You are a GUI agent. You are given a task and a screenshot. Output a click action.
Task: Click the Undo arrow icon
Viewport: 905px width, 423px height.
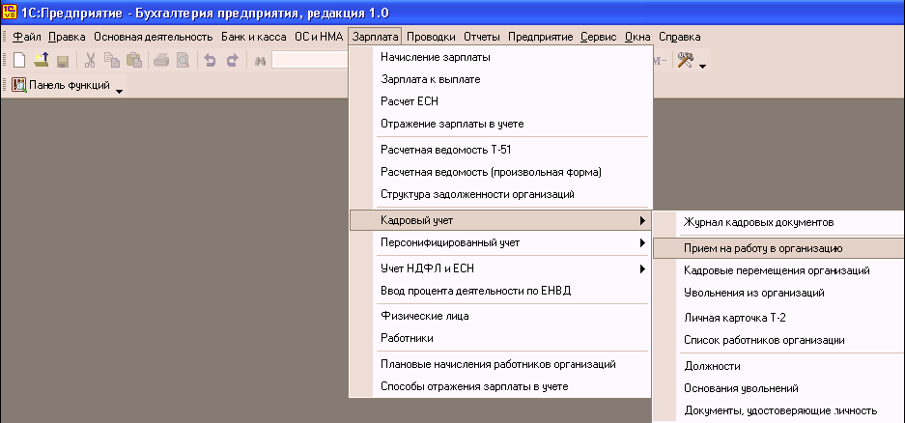pyautogui.click(x=211, y=60)
